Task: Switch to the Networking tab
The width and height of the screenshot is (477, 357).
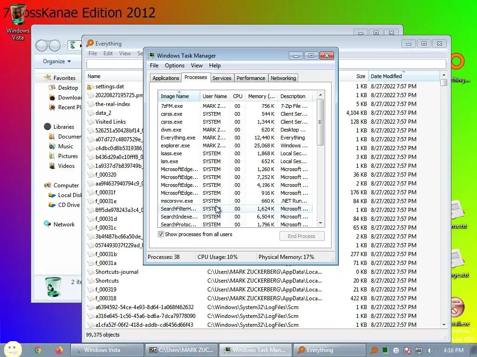Action: pos(283,78)
